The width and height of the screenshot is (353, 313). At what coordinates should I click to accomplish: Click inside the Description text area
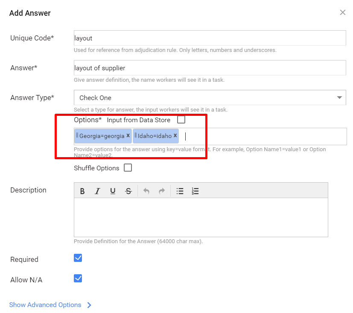click(x=201, y=217)
